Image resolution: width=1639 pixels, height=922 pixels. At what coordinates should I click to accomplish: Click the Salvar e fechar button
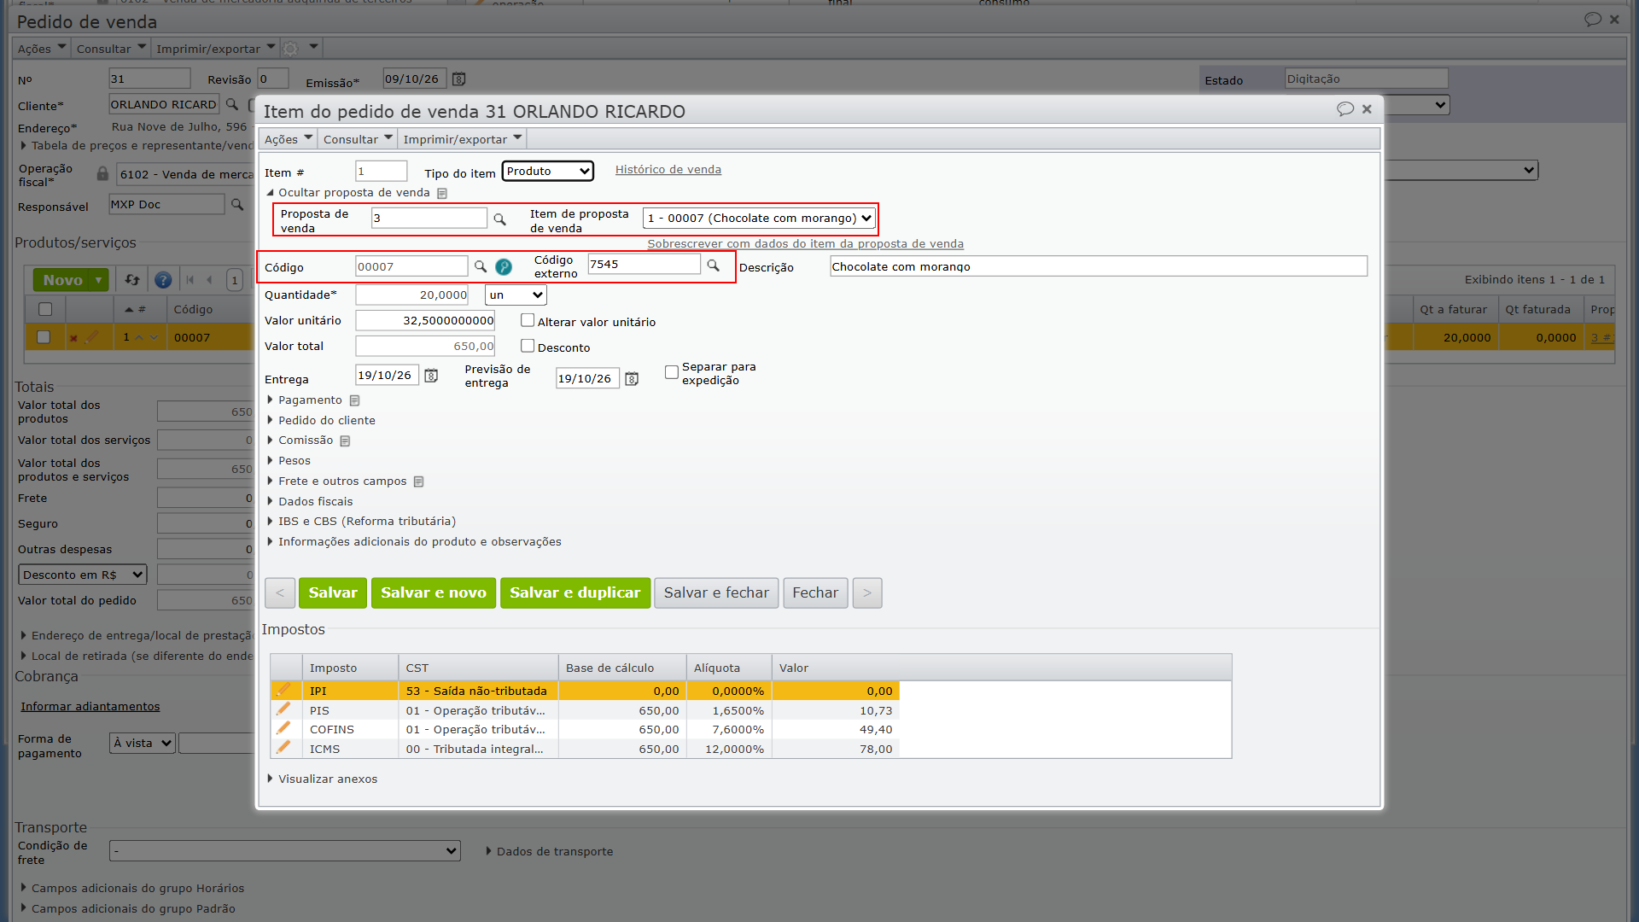[x=716, y=593]
